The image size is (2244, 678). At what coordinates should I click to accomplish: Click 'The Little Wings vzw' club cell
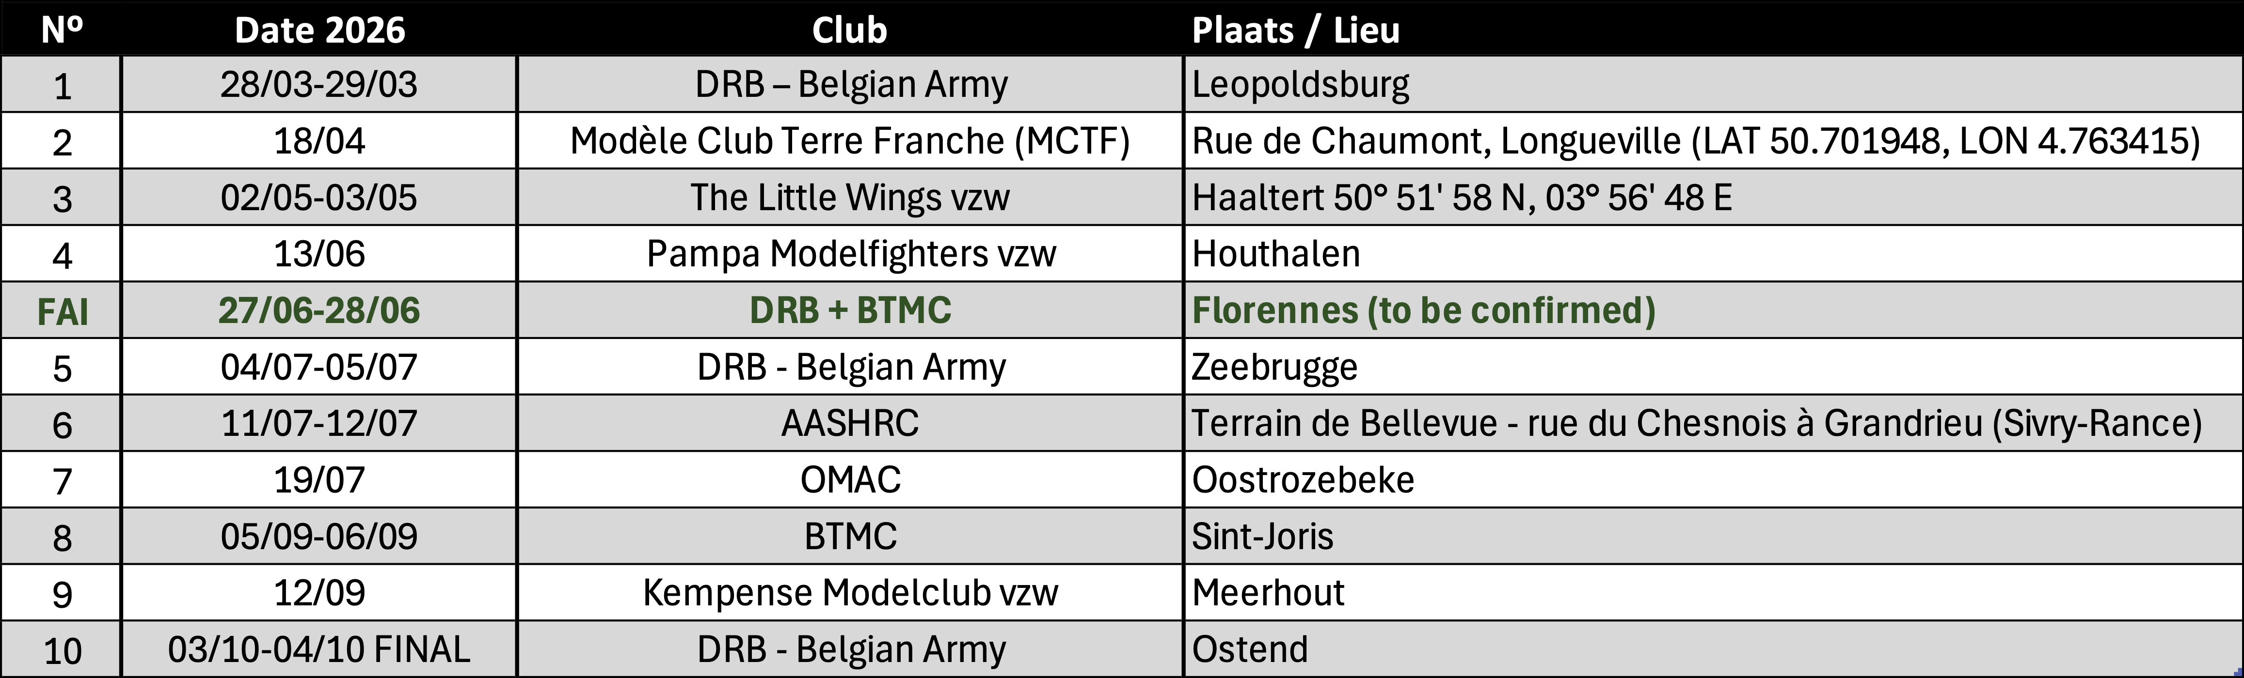(849, 198)
